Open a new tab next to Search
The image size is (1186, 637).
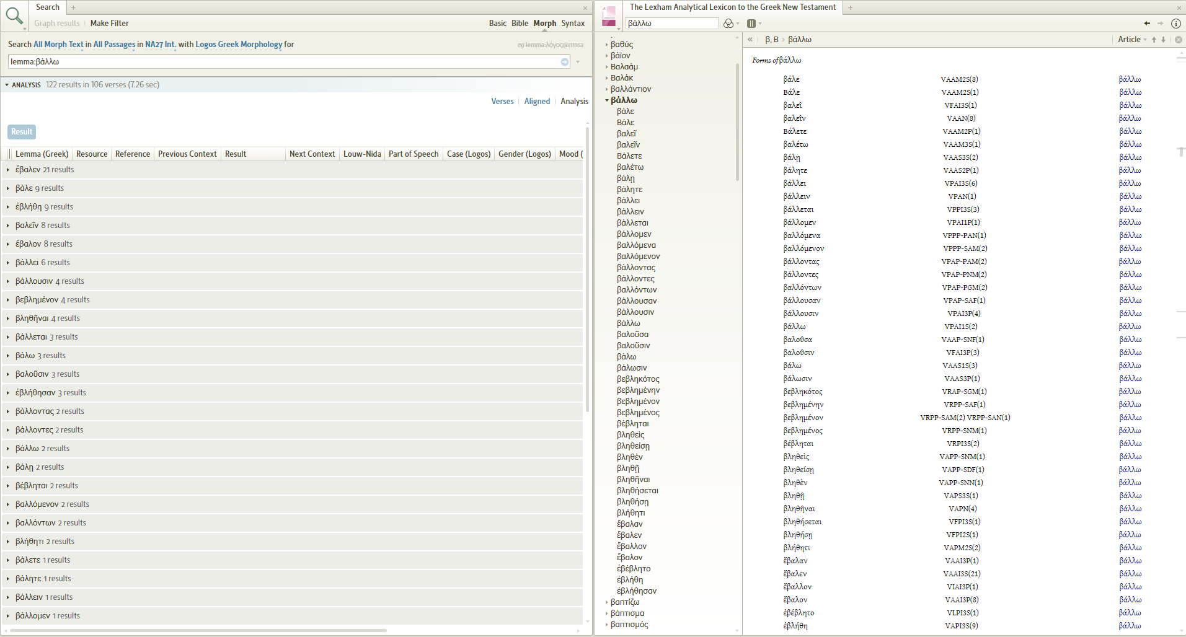click(x=73, y=7)
